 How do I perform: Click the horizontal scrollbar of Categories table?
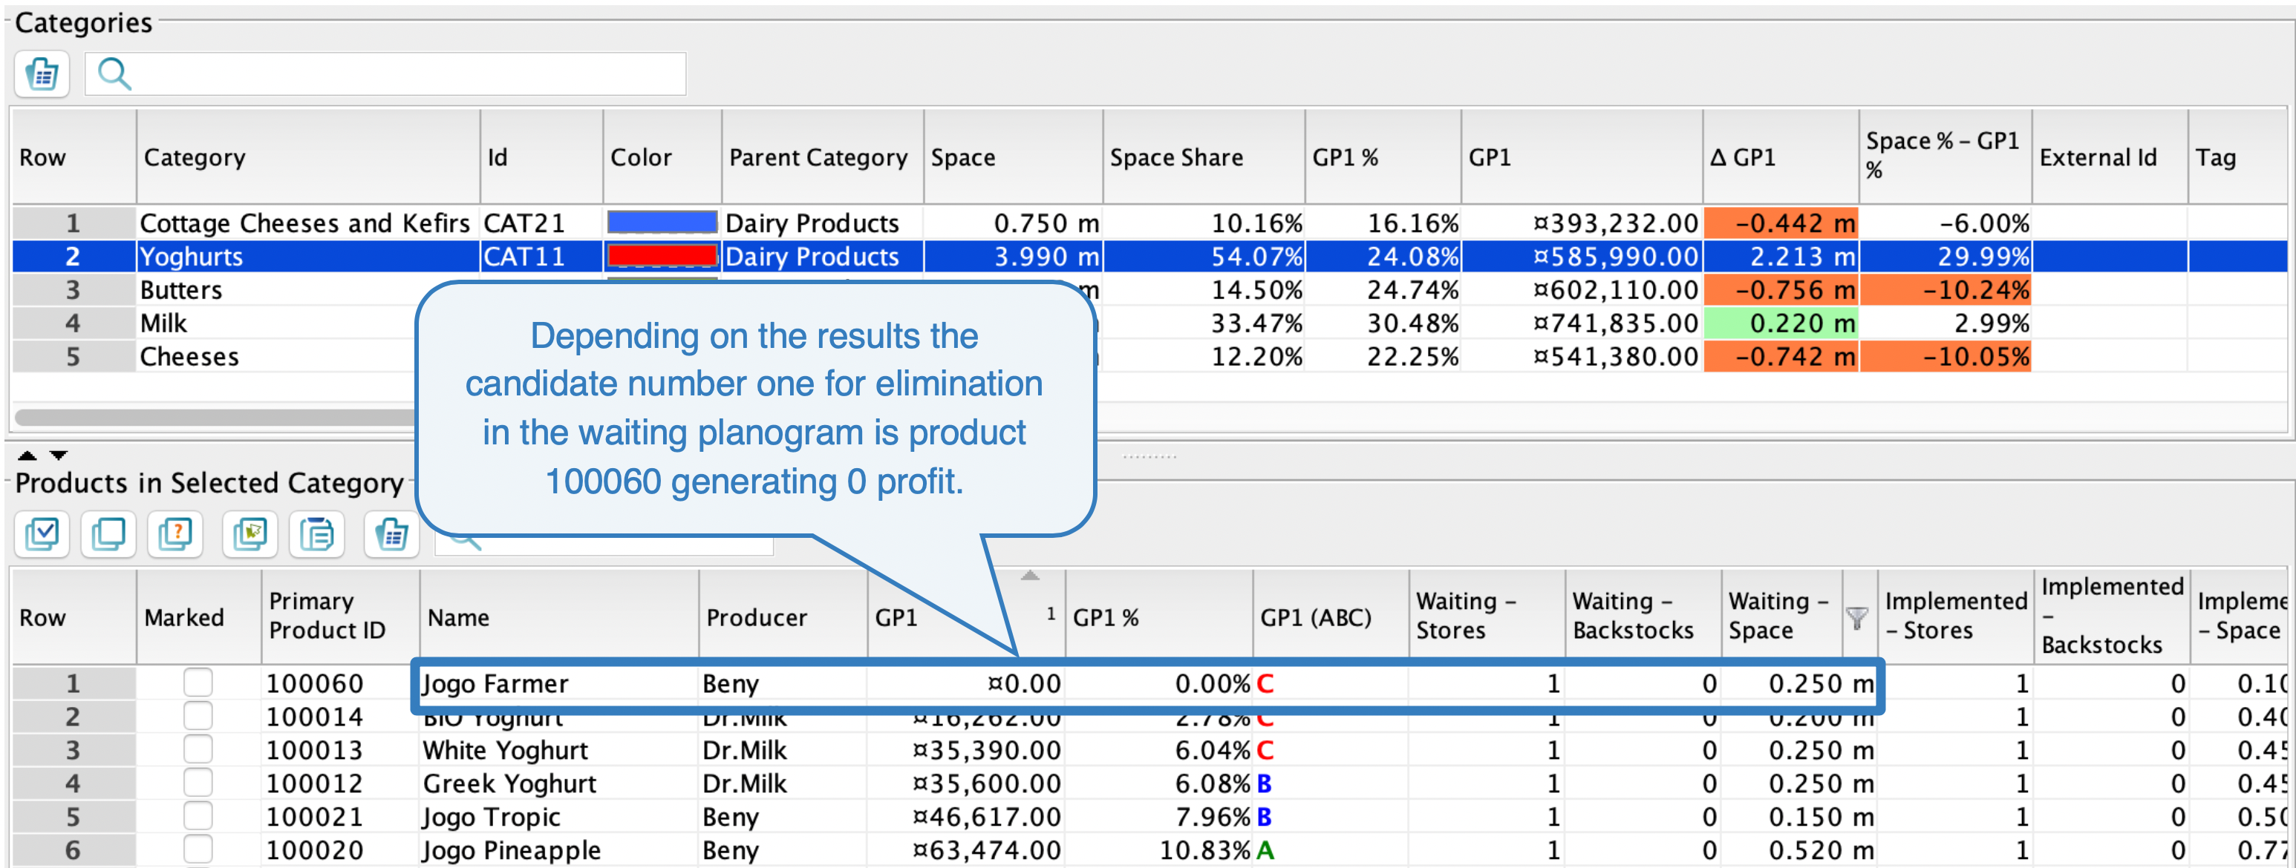click(x=215, y=417)
